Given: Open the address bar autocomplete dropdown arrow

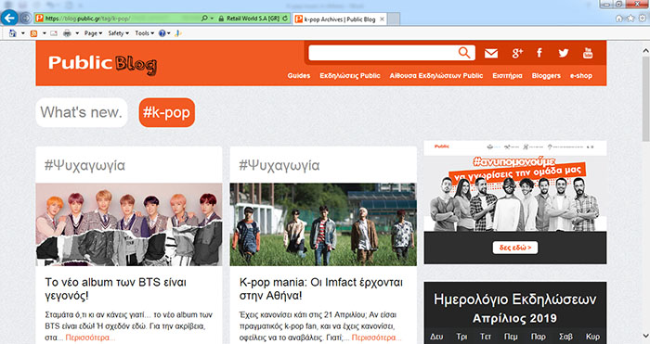Looking at the screenshot, I should (x=212, y=19).
